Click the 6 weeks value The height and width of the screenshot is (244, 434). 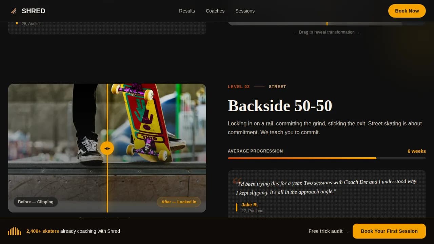click(x=416, y=151)
